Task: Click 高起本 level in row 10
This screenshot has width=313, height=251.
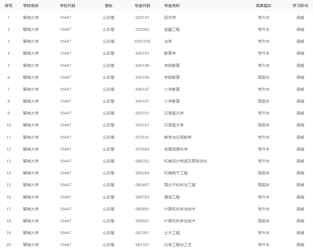Action: click(264, 125)
